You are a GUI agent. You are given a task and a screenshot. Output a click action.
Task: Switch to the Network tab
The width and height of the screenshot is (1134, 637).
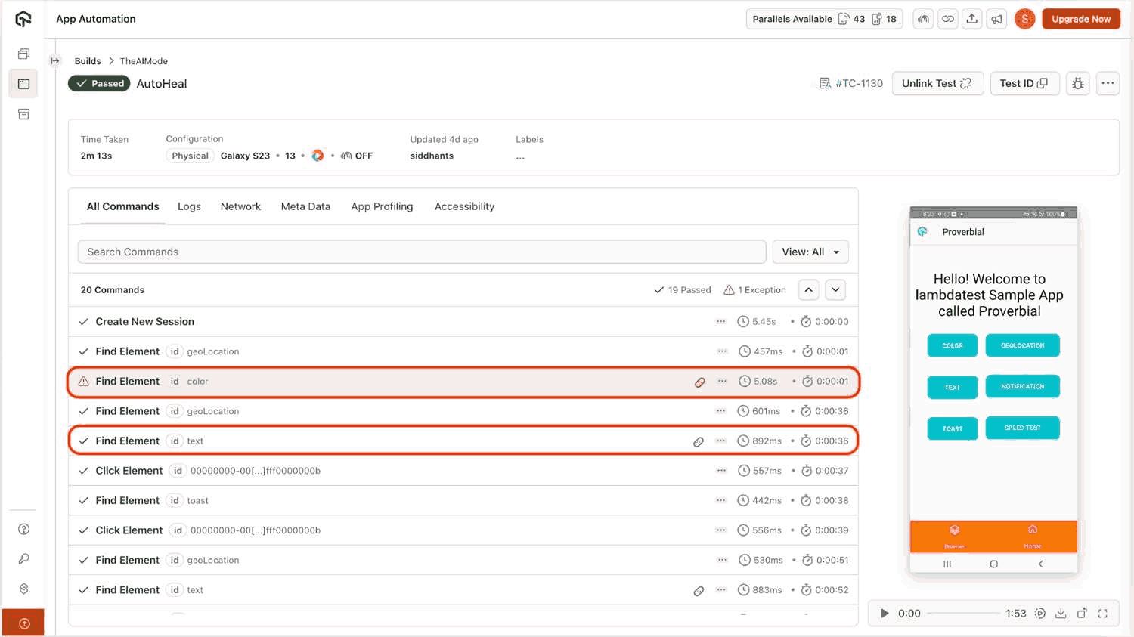point(240,206)
